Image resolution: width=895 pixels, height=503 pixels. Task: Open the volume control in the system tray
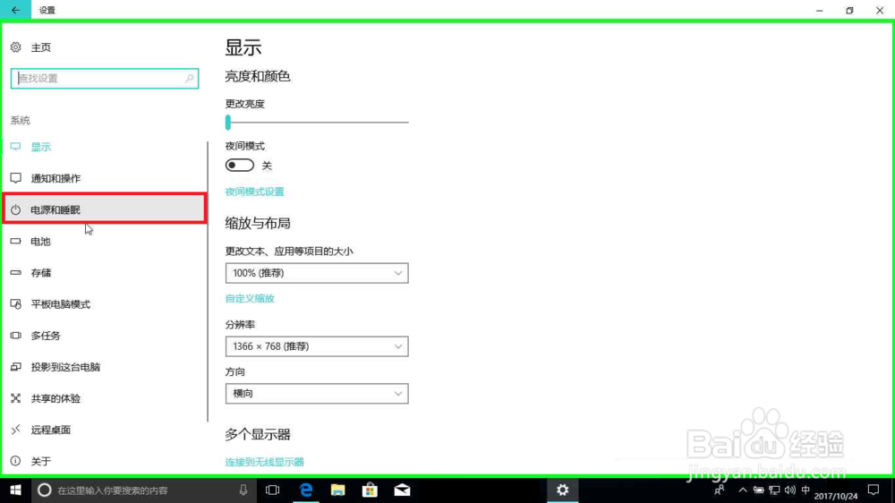click(790, 490)
